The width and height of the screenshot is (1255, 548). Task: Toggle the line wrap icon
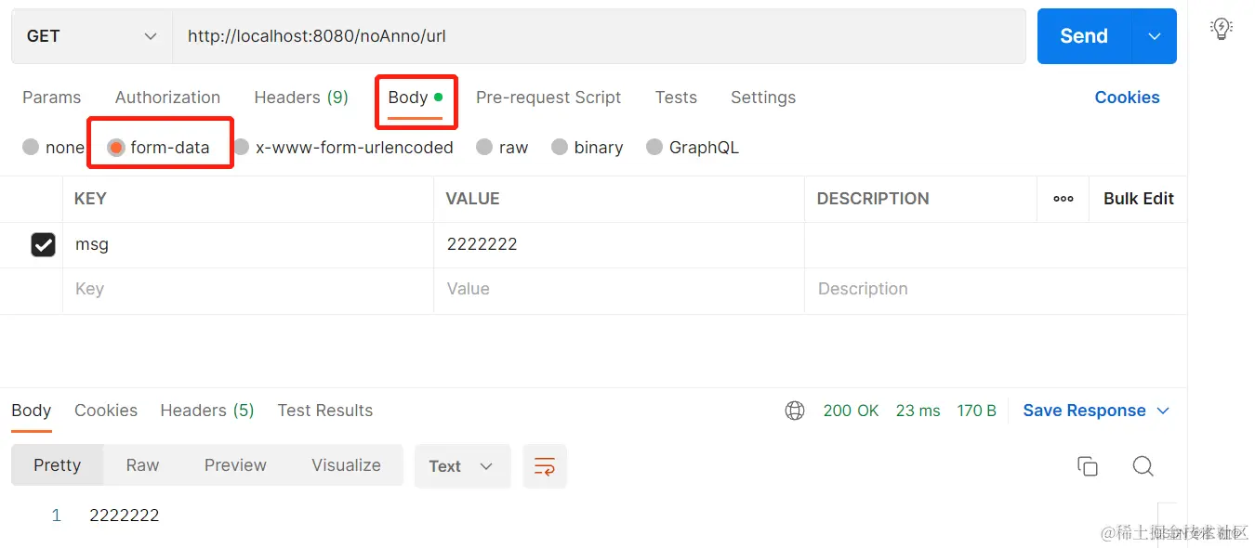tap(545, 466)
